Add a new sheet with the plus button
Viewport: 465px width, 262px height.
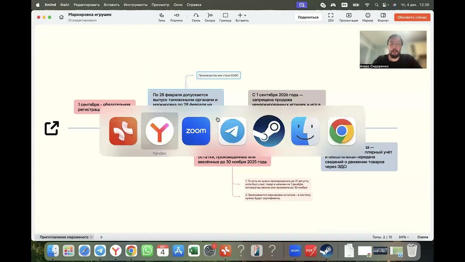click(101, 237)
